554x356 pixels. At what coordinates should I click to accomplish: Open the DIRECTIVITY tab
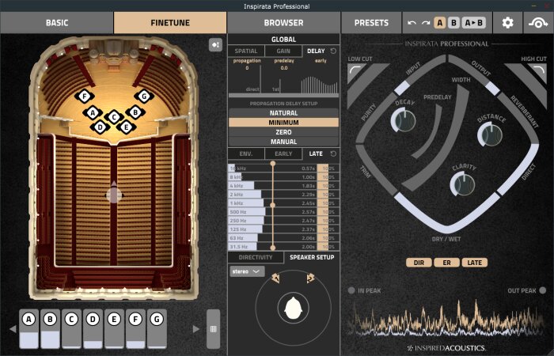(x=256, y=257)
